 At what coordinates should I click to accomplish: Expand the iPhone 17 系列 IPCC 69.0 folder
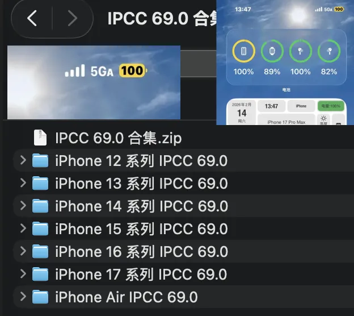23,274
